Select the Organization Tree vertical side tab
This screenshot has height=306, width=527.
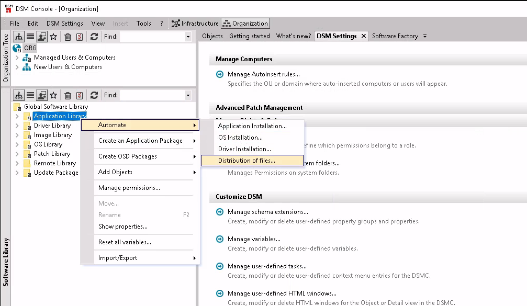[6, 58]
